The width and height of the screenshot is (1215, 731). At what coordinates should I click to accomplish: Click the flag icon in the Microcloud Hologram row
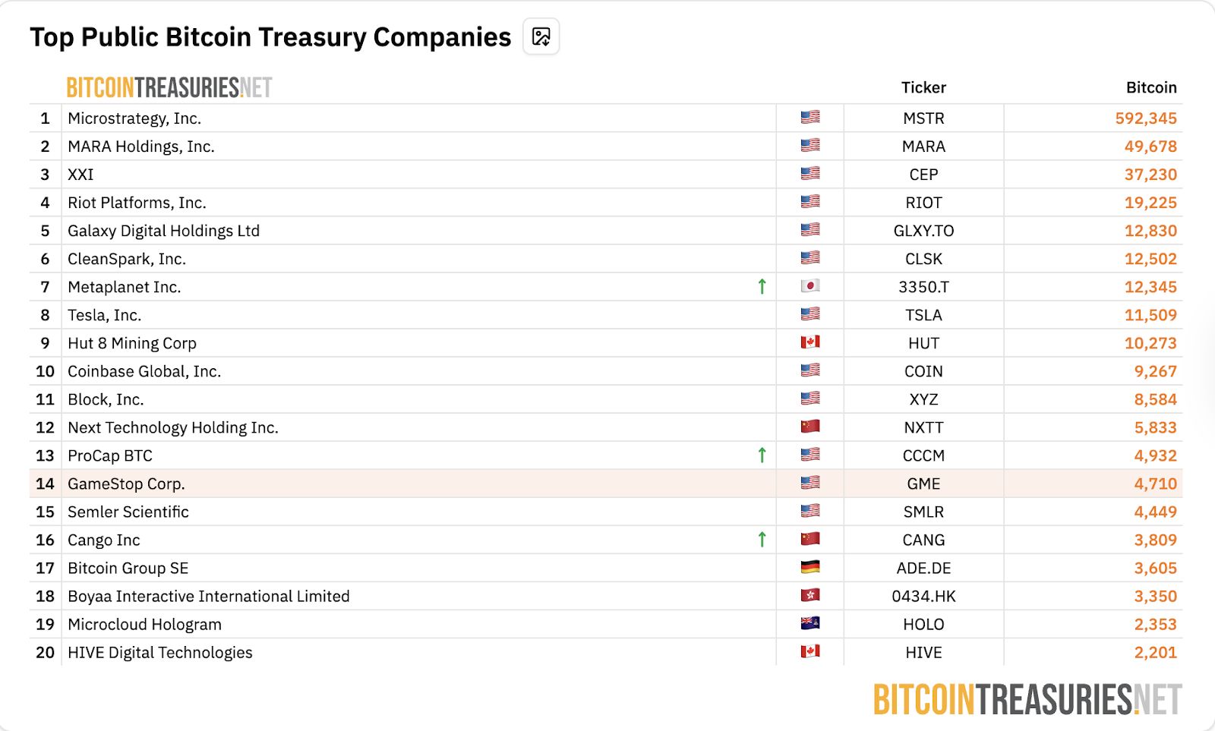pyautogui.click(x=809, y=623)
